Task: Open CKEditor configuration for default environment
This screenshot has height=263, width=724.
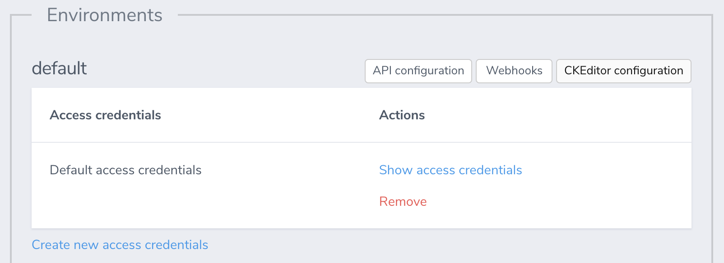Action: [623, 71]
